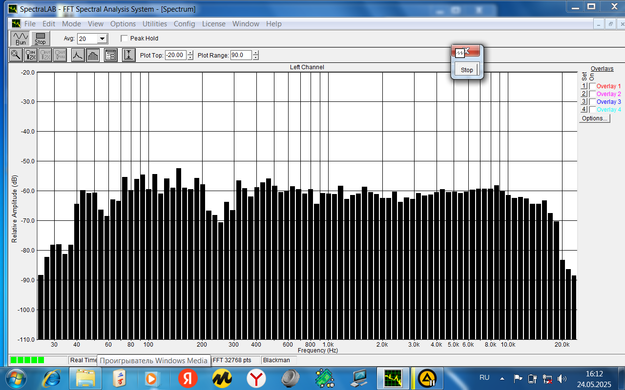Click the SpectraLAB taskbar button
The height and width of the screenshot is (390, 625).
coord(393,378)
